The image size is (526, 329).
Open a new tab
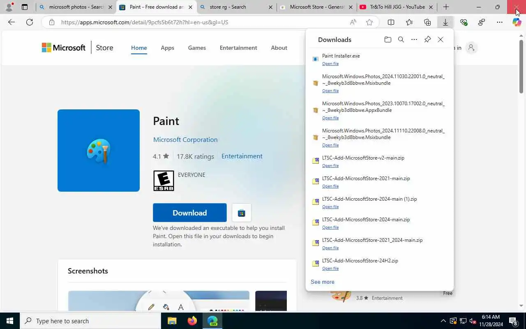[x=446, y=7]
